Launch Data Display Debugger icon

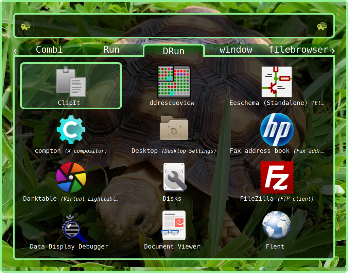(71, 225)
